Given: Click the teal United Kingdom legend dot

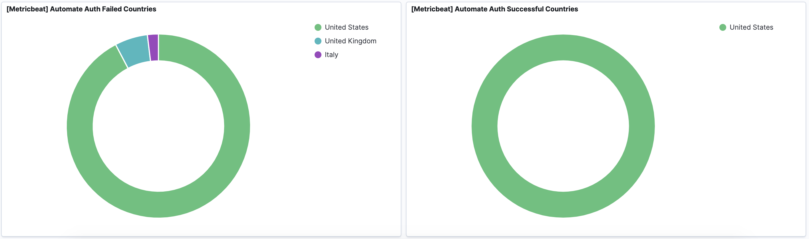Looking at the screenshot, I should [318, 41].
